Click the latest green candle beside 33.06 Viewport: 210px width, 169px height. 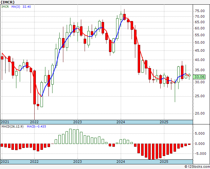[x=189, y=76]
